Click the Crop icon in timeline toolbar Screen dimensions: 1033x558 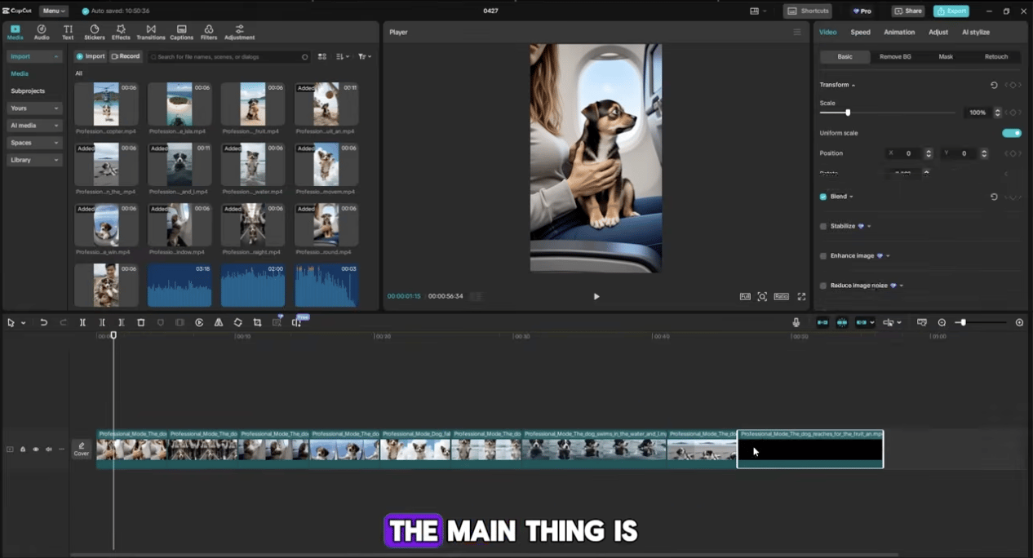258,322
